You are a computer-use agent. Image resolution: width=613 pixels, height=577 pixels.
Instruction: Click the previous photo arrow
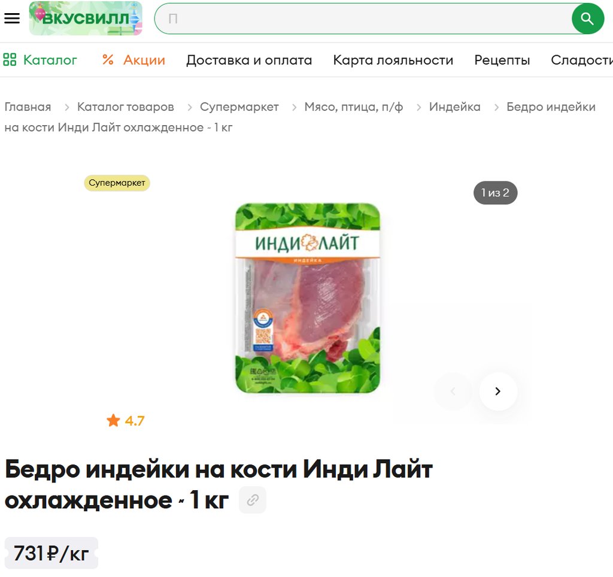(453, 391)
